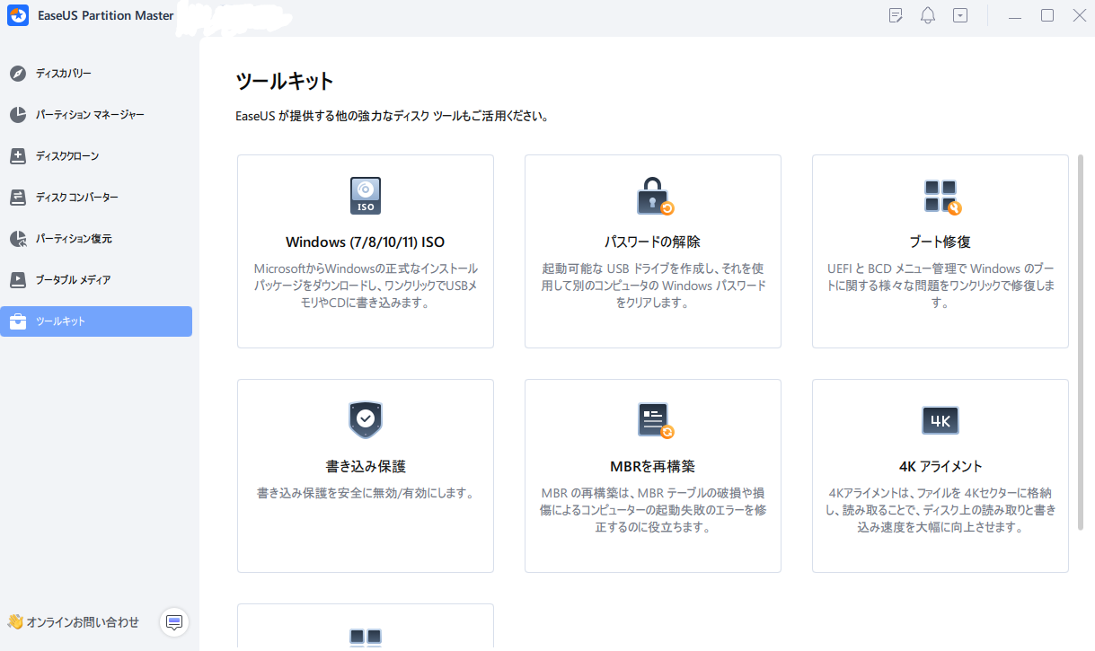The image size is (1095, 651).
Task: Select ディスククローン sidebar item
Action: [66, 156]
